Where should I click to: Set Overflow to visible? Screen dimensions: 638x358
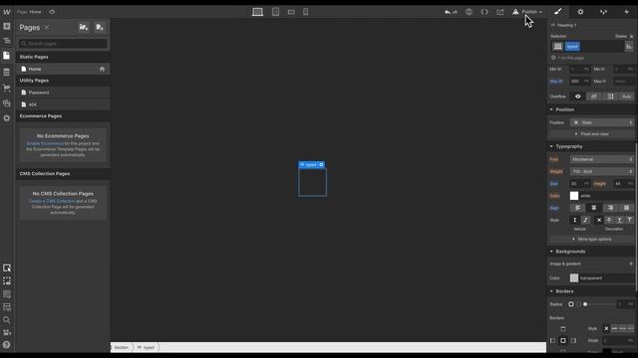tap(578, 96)
